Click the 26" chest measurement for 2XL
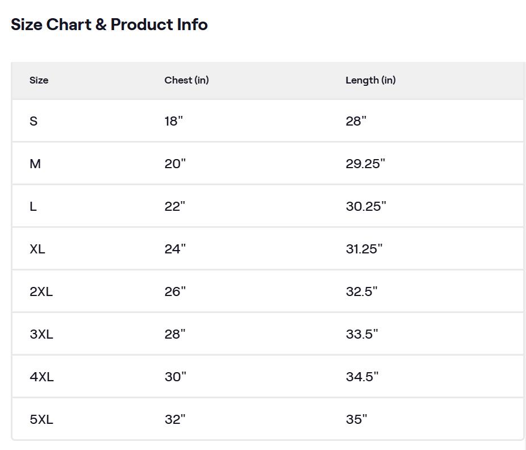Viewport: 526px width, 450px height. click(175, 291)
